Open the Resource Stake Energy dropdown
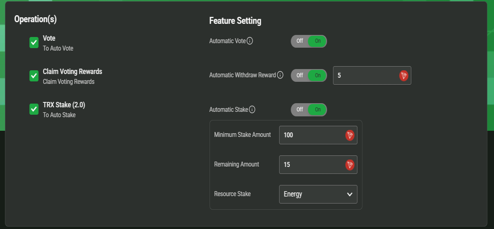 [318, 194]
